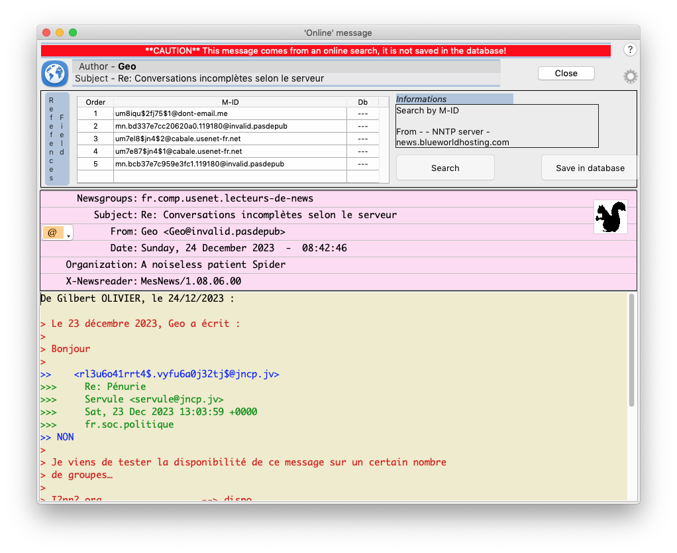Click the blue globe online message icon
677x553 pixels.
click(x=55, y=74)
